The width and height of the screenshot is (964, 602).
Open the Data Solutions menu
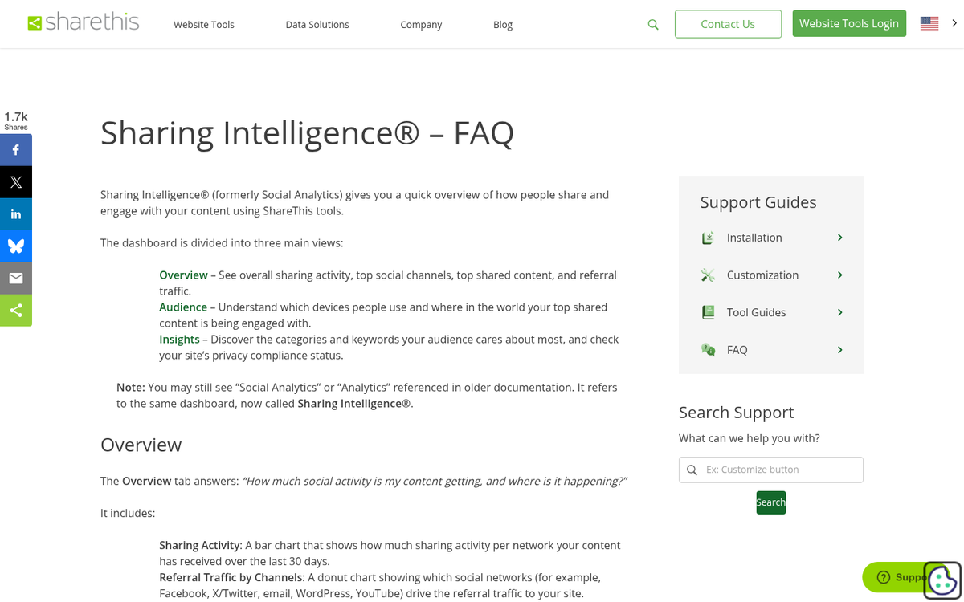pyautogui.click(x=317, y=25)
